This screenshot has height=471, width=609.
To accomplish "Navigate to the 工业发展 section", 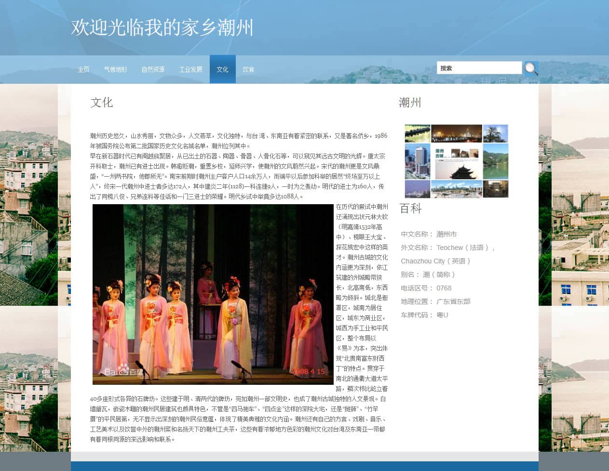I will 190,69.
